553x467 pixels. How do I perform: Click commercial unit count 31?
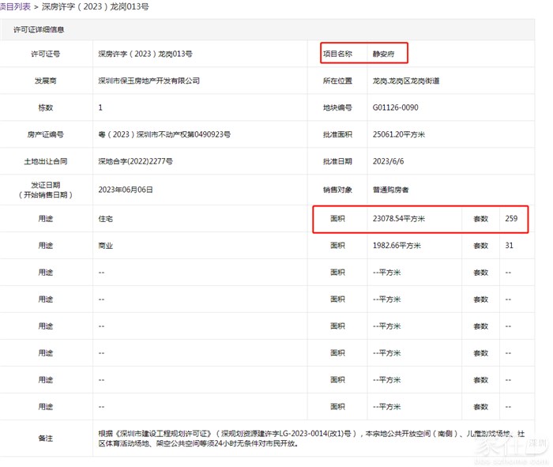(x=510, y=246)
